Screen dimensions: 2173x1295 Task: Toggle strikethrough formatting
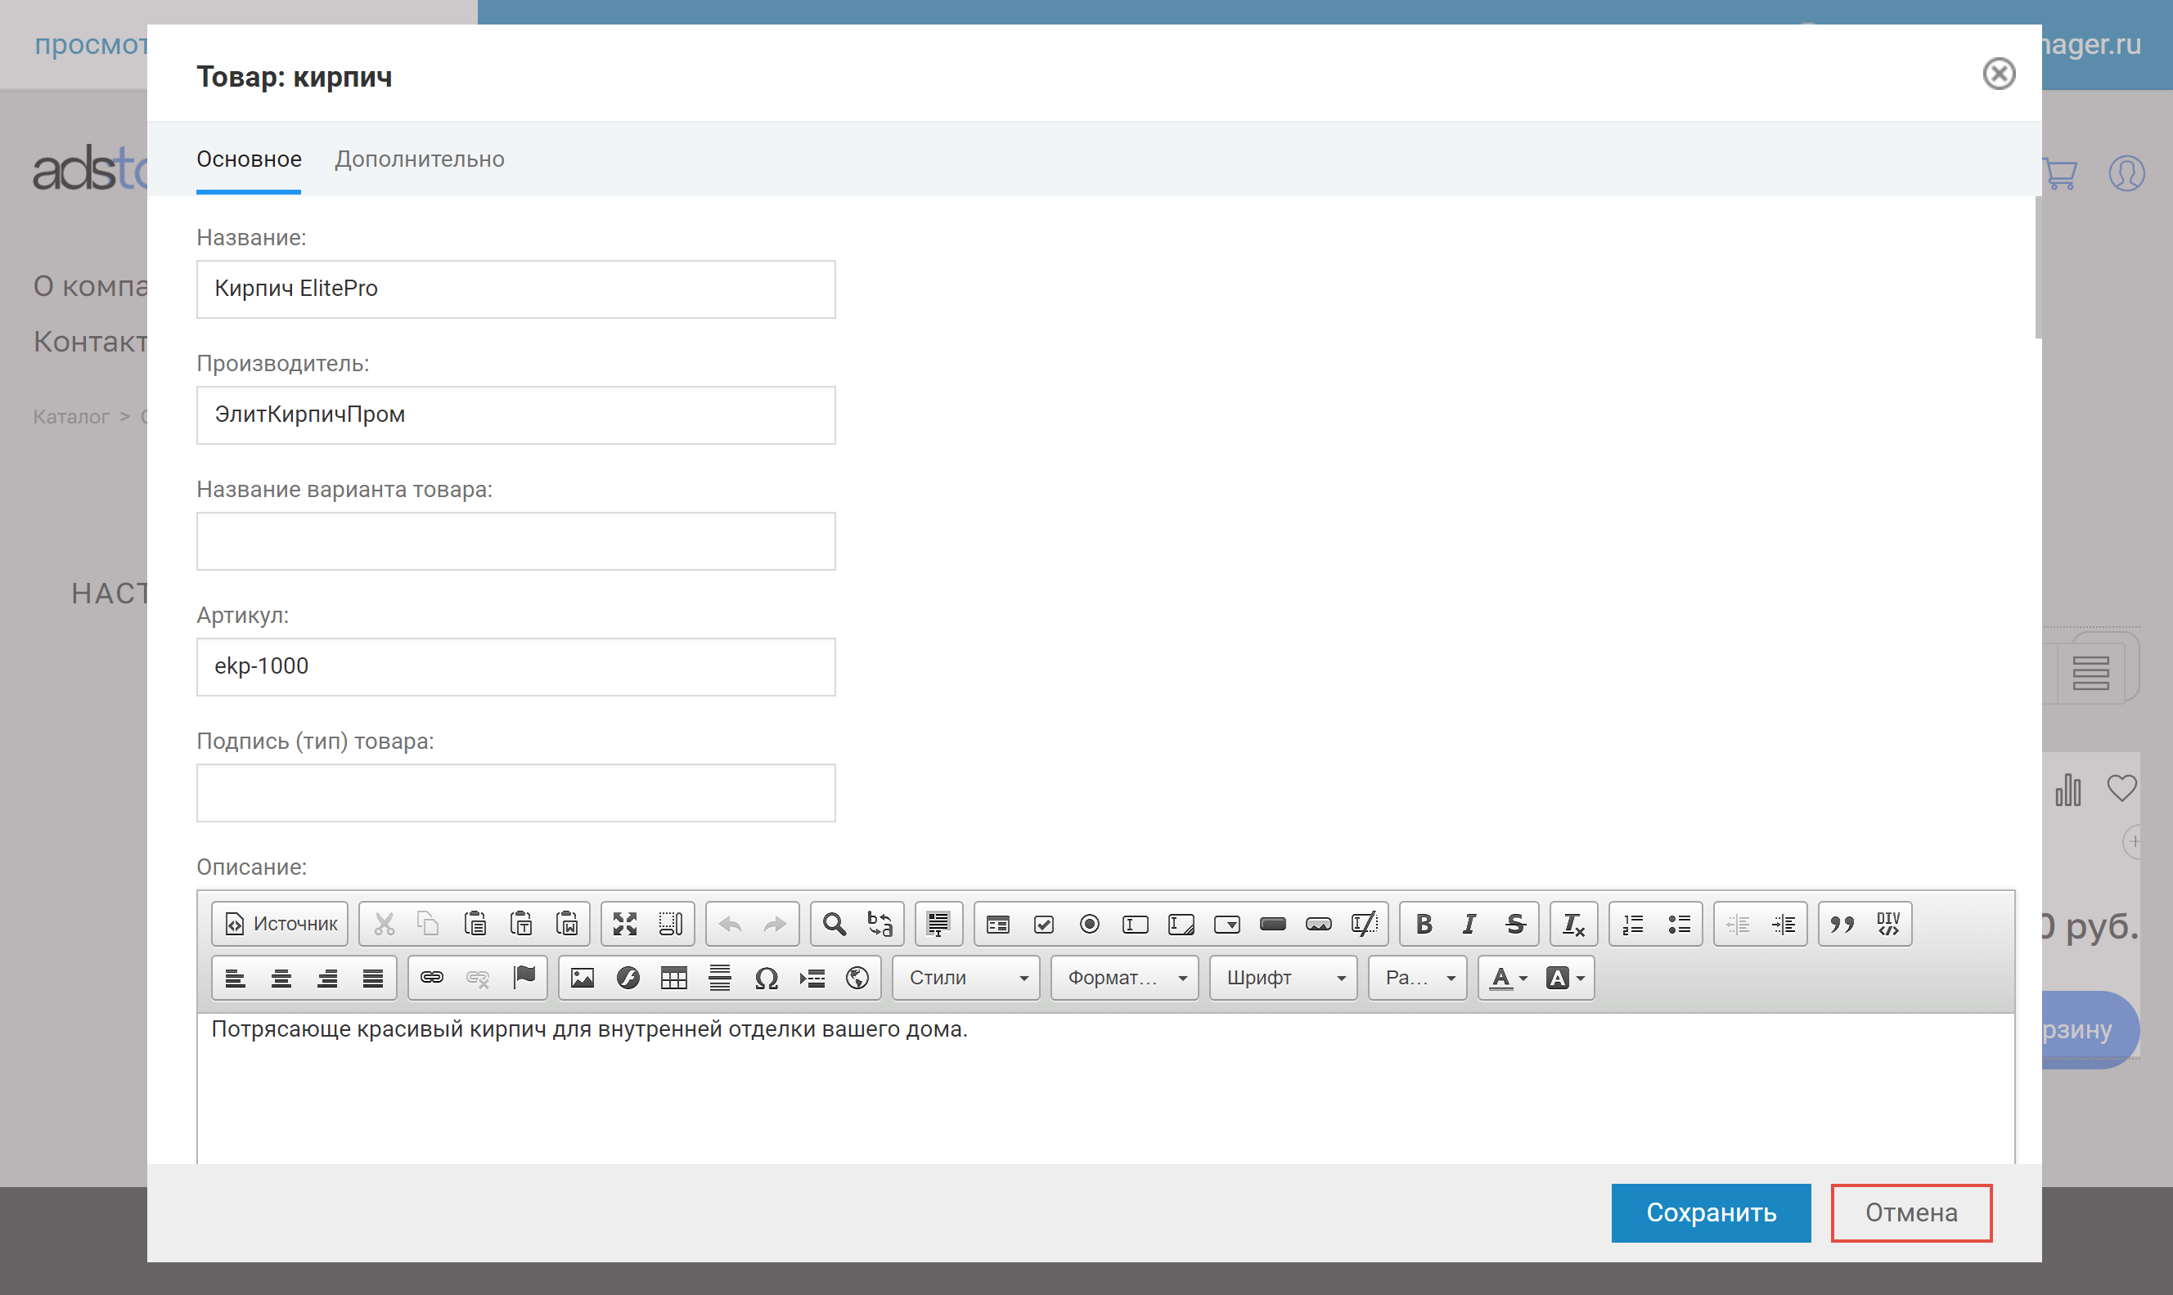click(x=1515, y=923)
